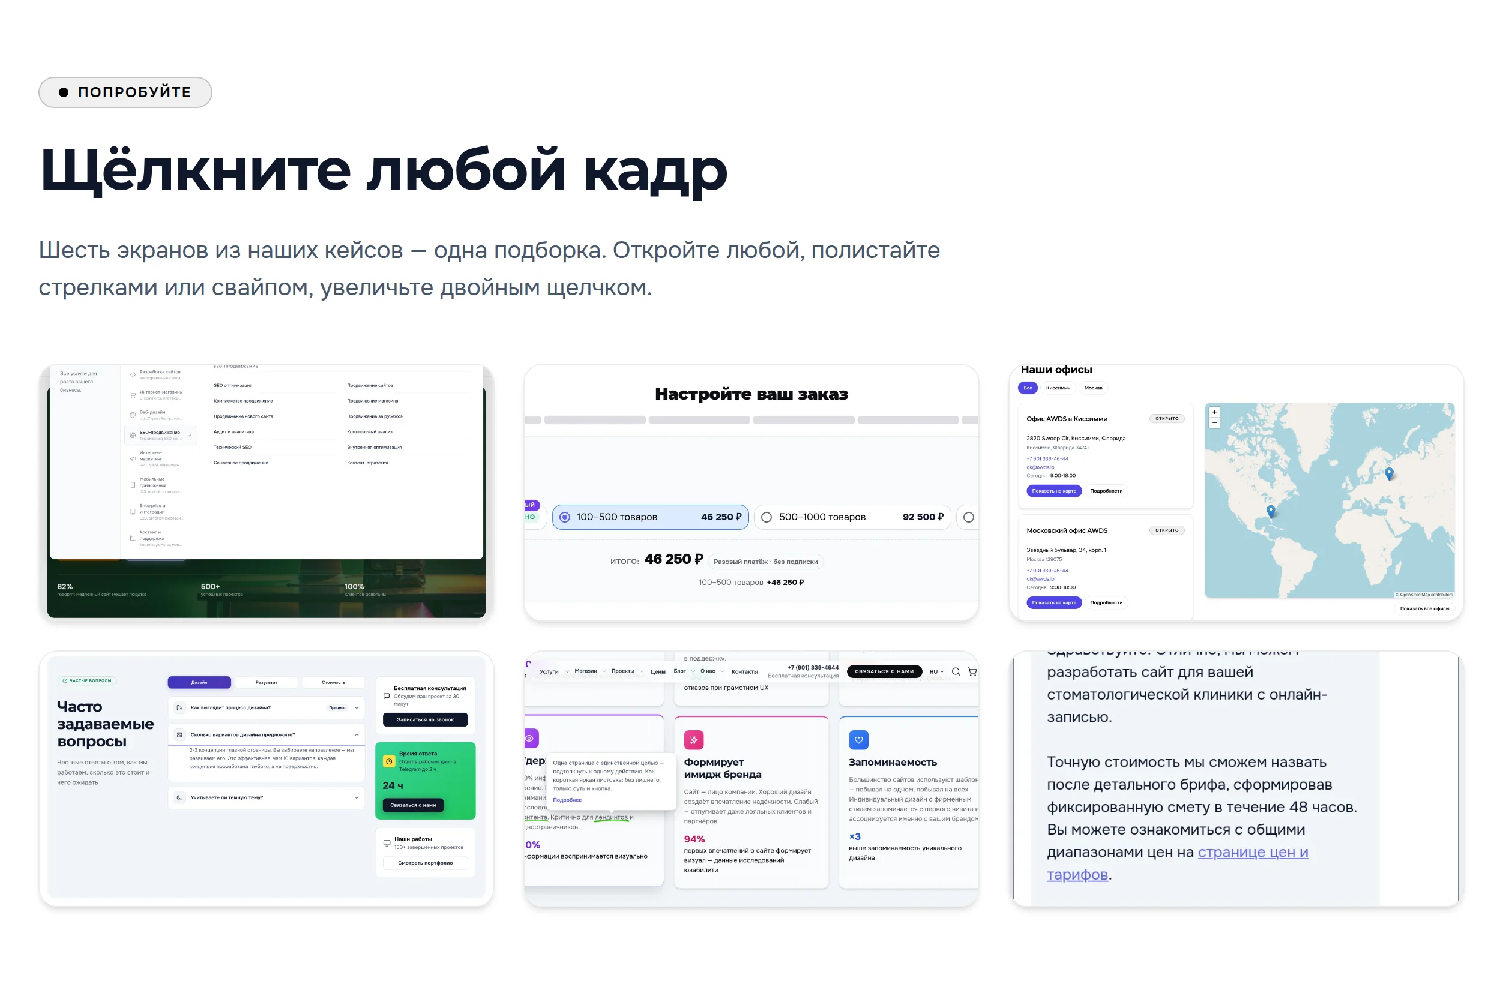Expand 'Учитываете ли тёмную тему?' chevron
This screenshot has width=1503, height=984.
coord(357,797)
